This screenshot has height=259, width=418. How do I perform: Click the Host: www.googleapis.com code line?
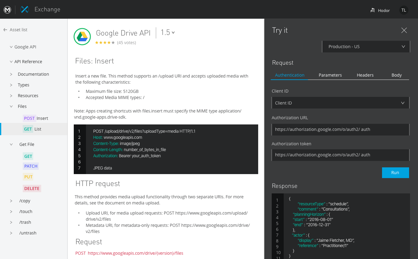[118, 137]
